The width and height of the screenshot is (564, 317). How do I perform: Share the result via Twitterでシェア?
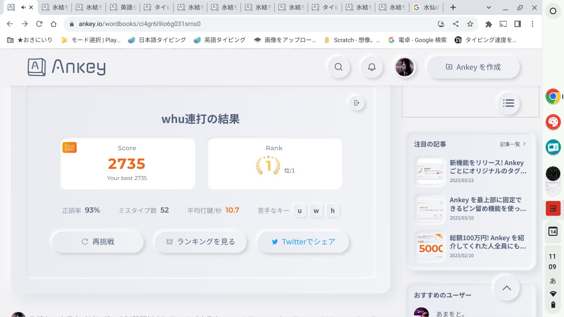click(x=303, y=242)
